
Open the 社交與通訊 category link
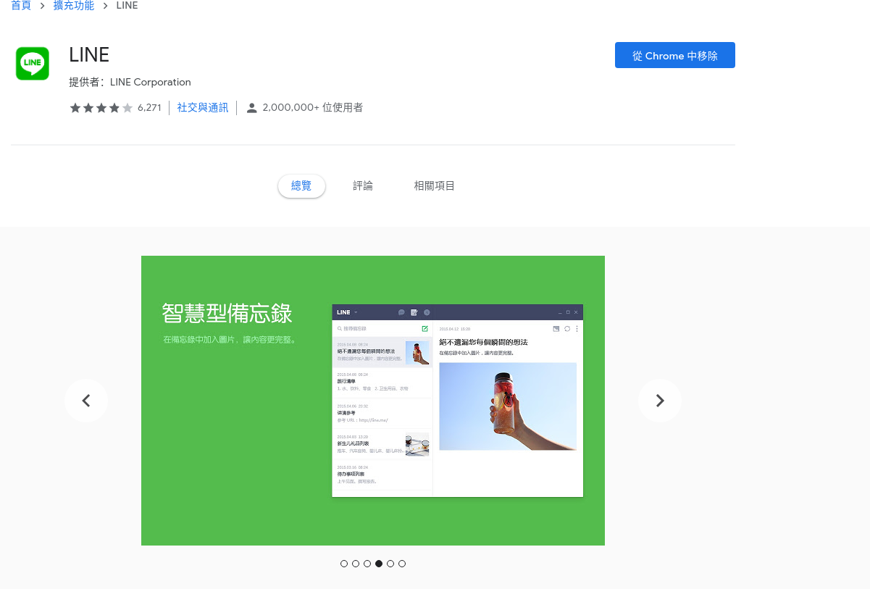pyautogui.click(x=203, y=108)
